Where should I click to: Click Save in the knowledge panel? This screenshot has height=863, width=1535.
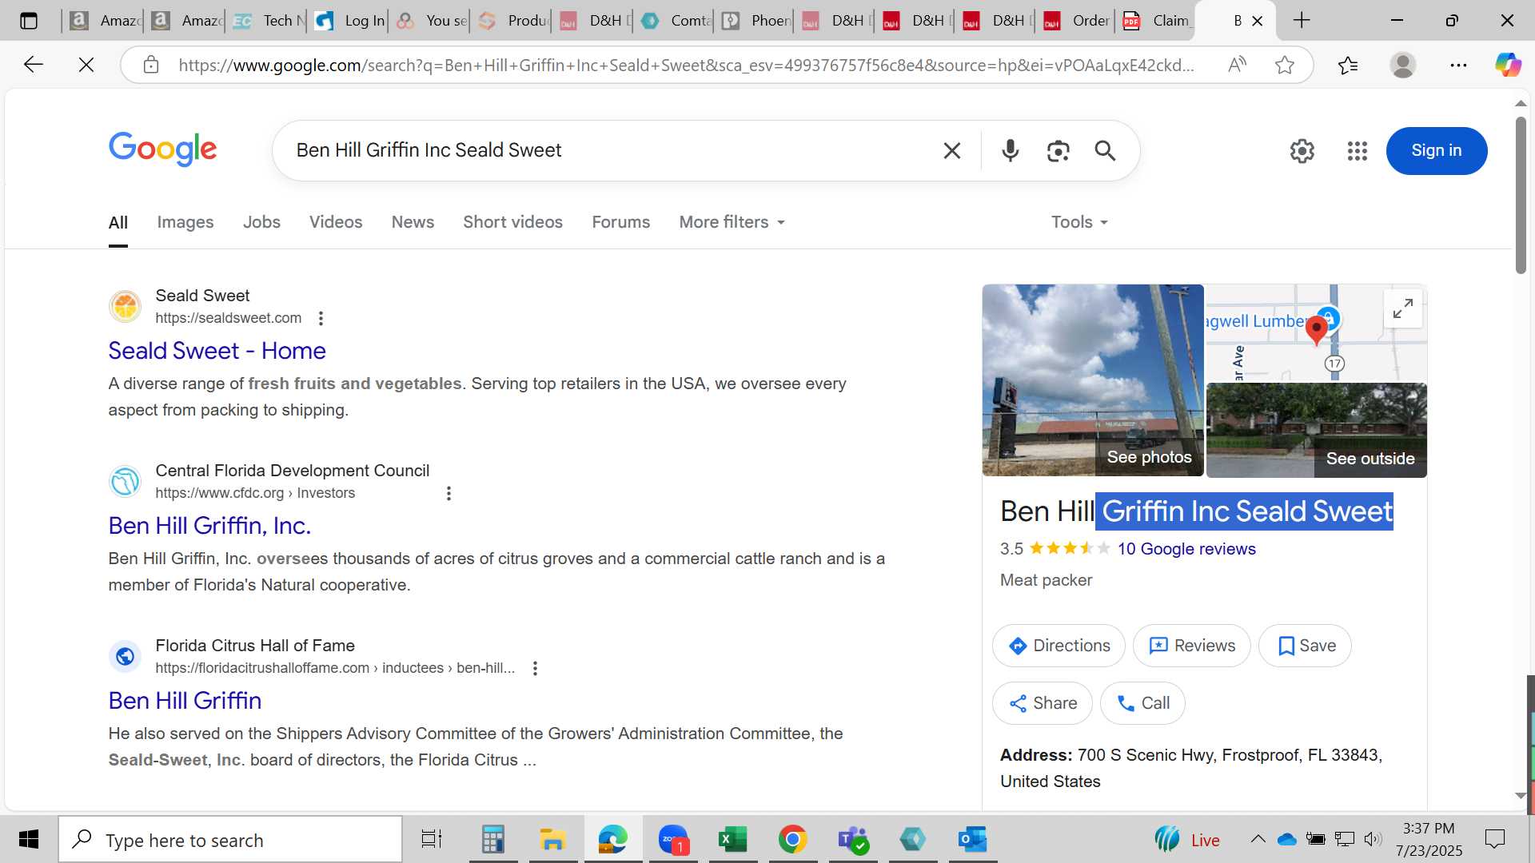click(x=1305, y=646)
